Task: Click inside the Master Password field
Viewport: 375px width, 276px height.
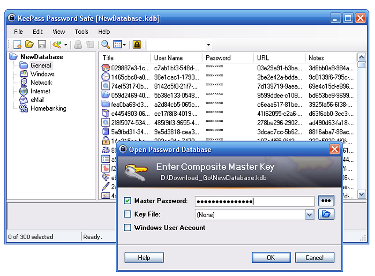Action: point(255,201)
